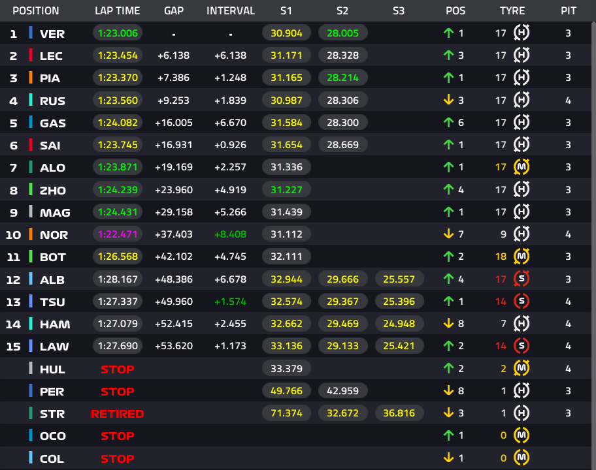The height and width of the screenshot is (470, 596).
Task: Click green interval +8.408 for NOR
Action: (230, 234)
